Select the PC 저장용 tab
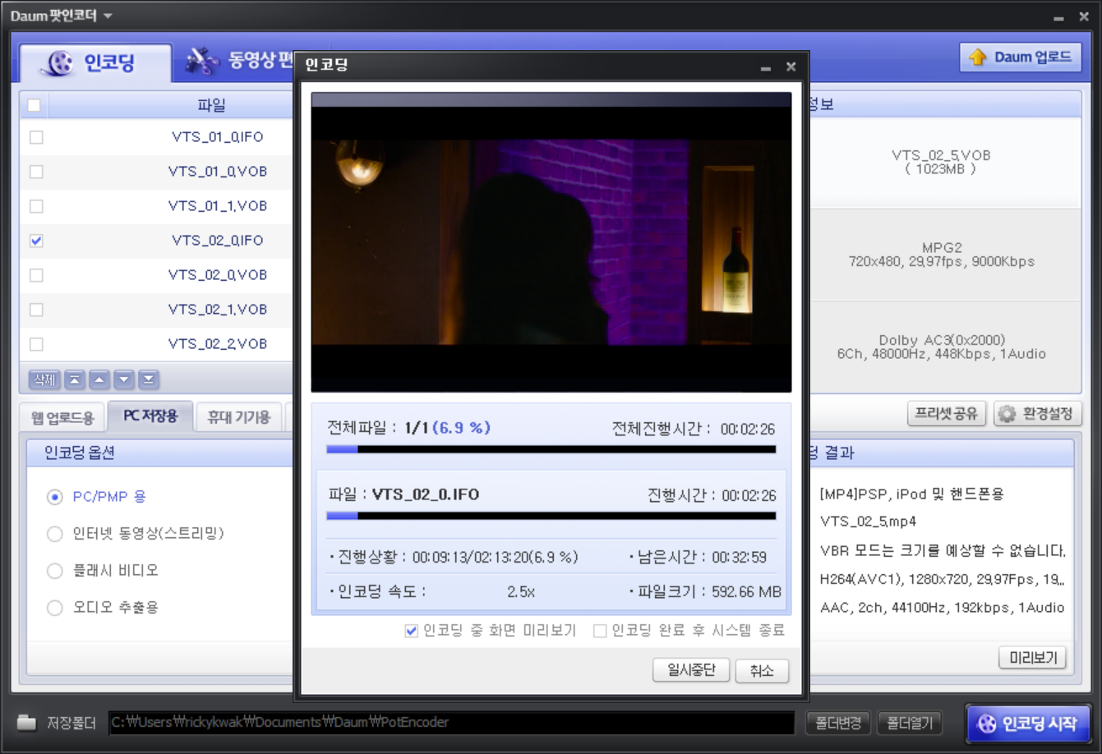The height and width of the screenshot is (754, 1102). click(150, 416)
